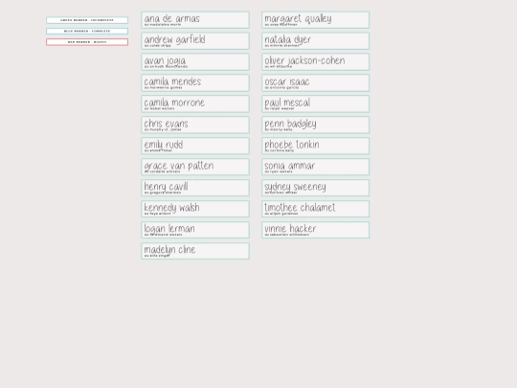
Task: Open the ana de armas entry
Action: click(x=195, y=20)
